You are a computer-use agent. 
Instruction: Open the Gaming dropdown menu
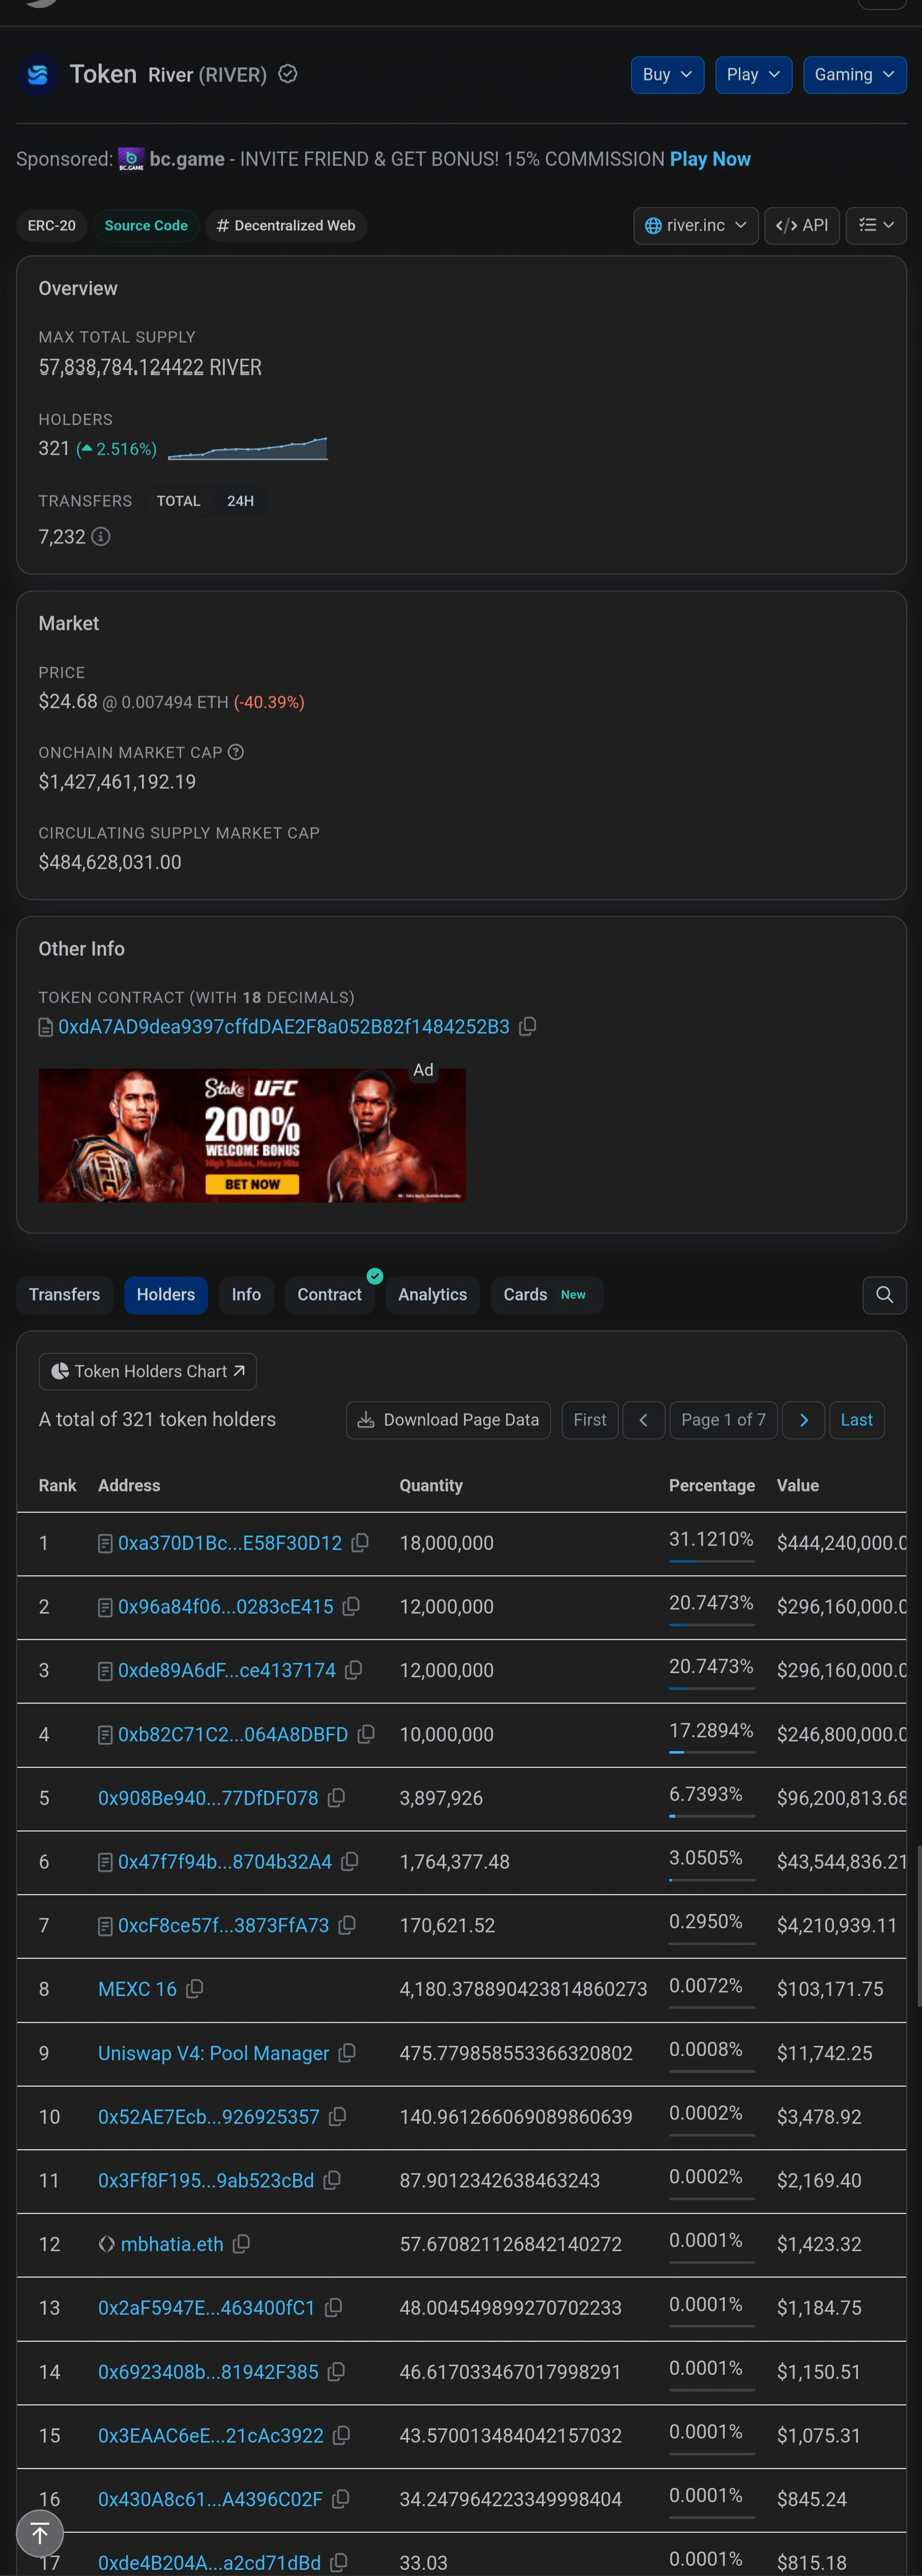854,75
